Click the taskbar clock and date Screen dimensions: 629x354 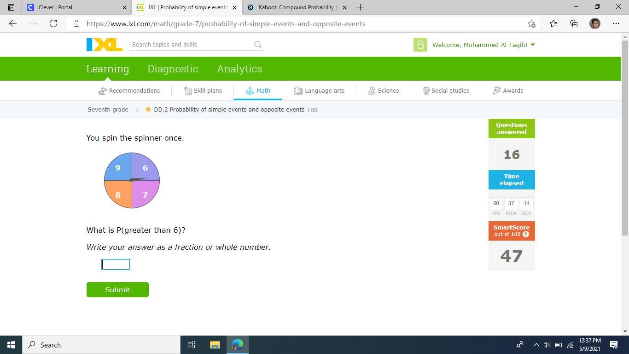pos(589,345)
